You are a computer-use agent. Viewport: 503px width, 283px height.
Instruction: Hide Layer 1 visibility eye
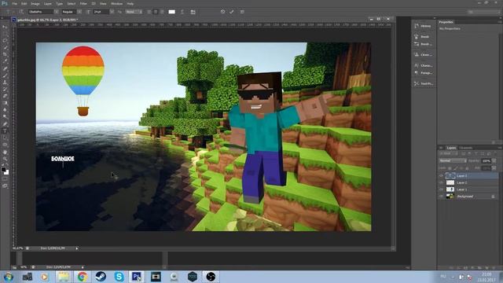pos(441,189)
